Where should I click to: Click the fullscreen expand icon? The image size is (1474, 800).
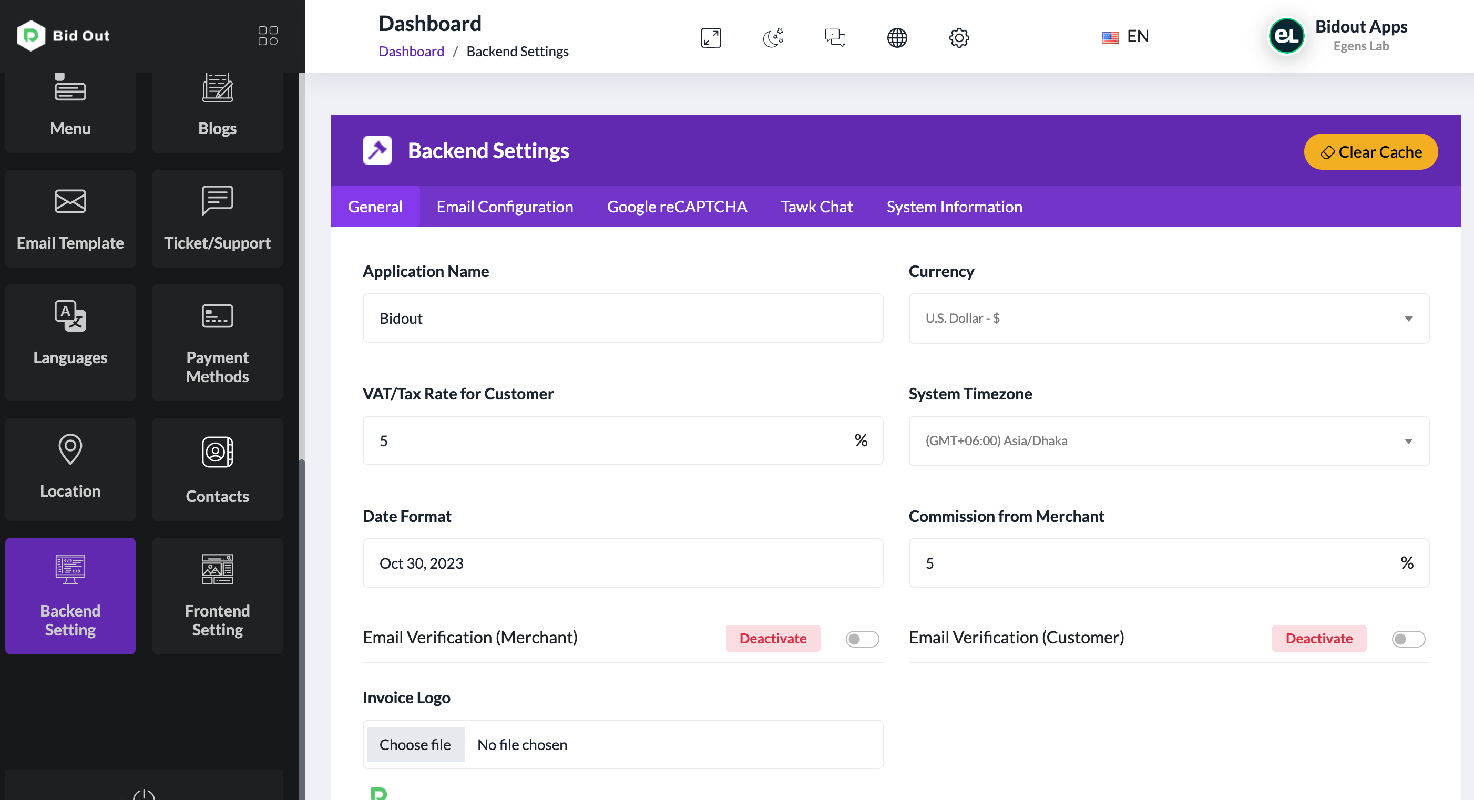pyautogui.click(x=711, y=38)
